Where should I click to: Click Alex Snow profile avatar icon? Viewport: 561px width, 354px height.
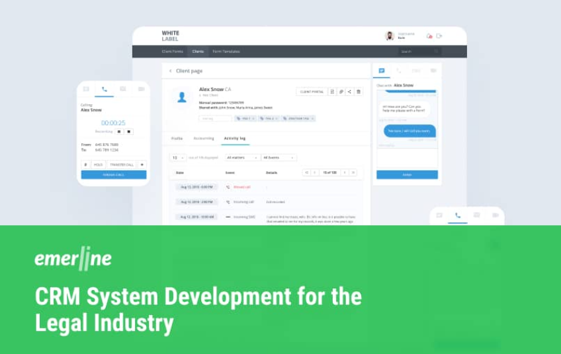182,97
